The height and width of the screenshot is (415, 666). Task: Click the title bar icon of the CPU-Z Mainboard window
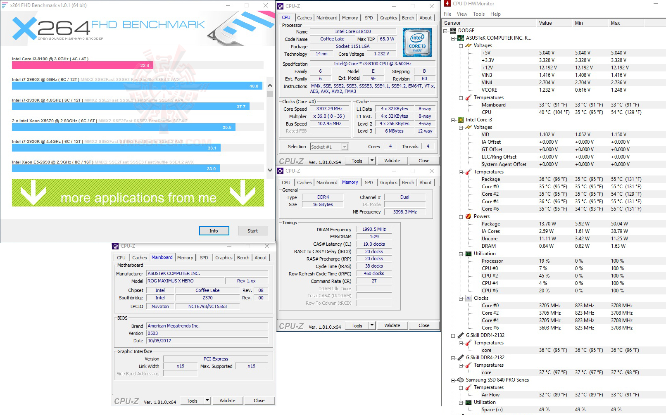[x=115, y=246]
